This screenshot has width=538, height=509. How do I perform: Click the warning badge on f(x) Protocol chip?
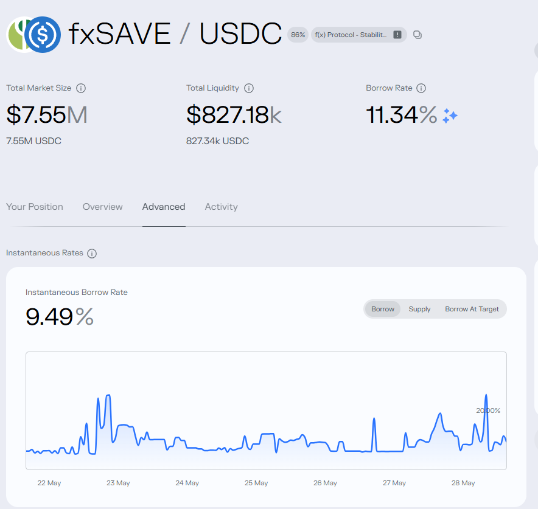click(397, 35)
